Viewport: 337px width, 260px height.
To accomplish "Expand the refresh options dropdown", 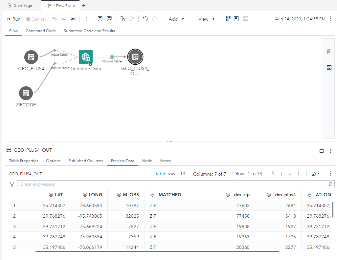I will [x=315, y=174].
